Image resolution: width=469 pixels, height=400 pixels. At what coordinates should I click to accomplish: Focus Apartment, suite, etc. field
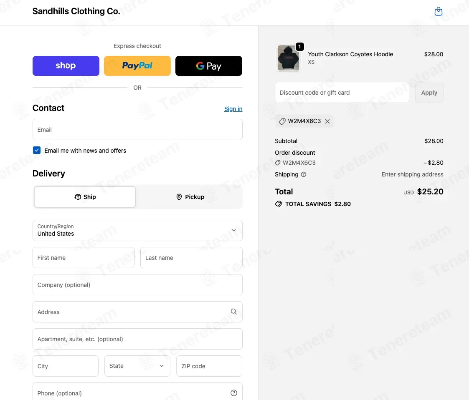[x=137, y=339]
